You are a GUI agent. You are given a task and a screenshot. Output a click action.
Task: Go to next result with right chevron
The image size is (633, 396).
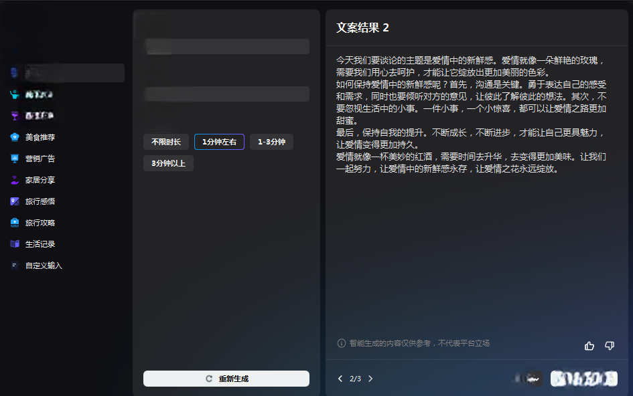[x=370, y=379]
